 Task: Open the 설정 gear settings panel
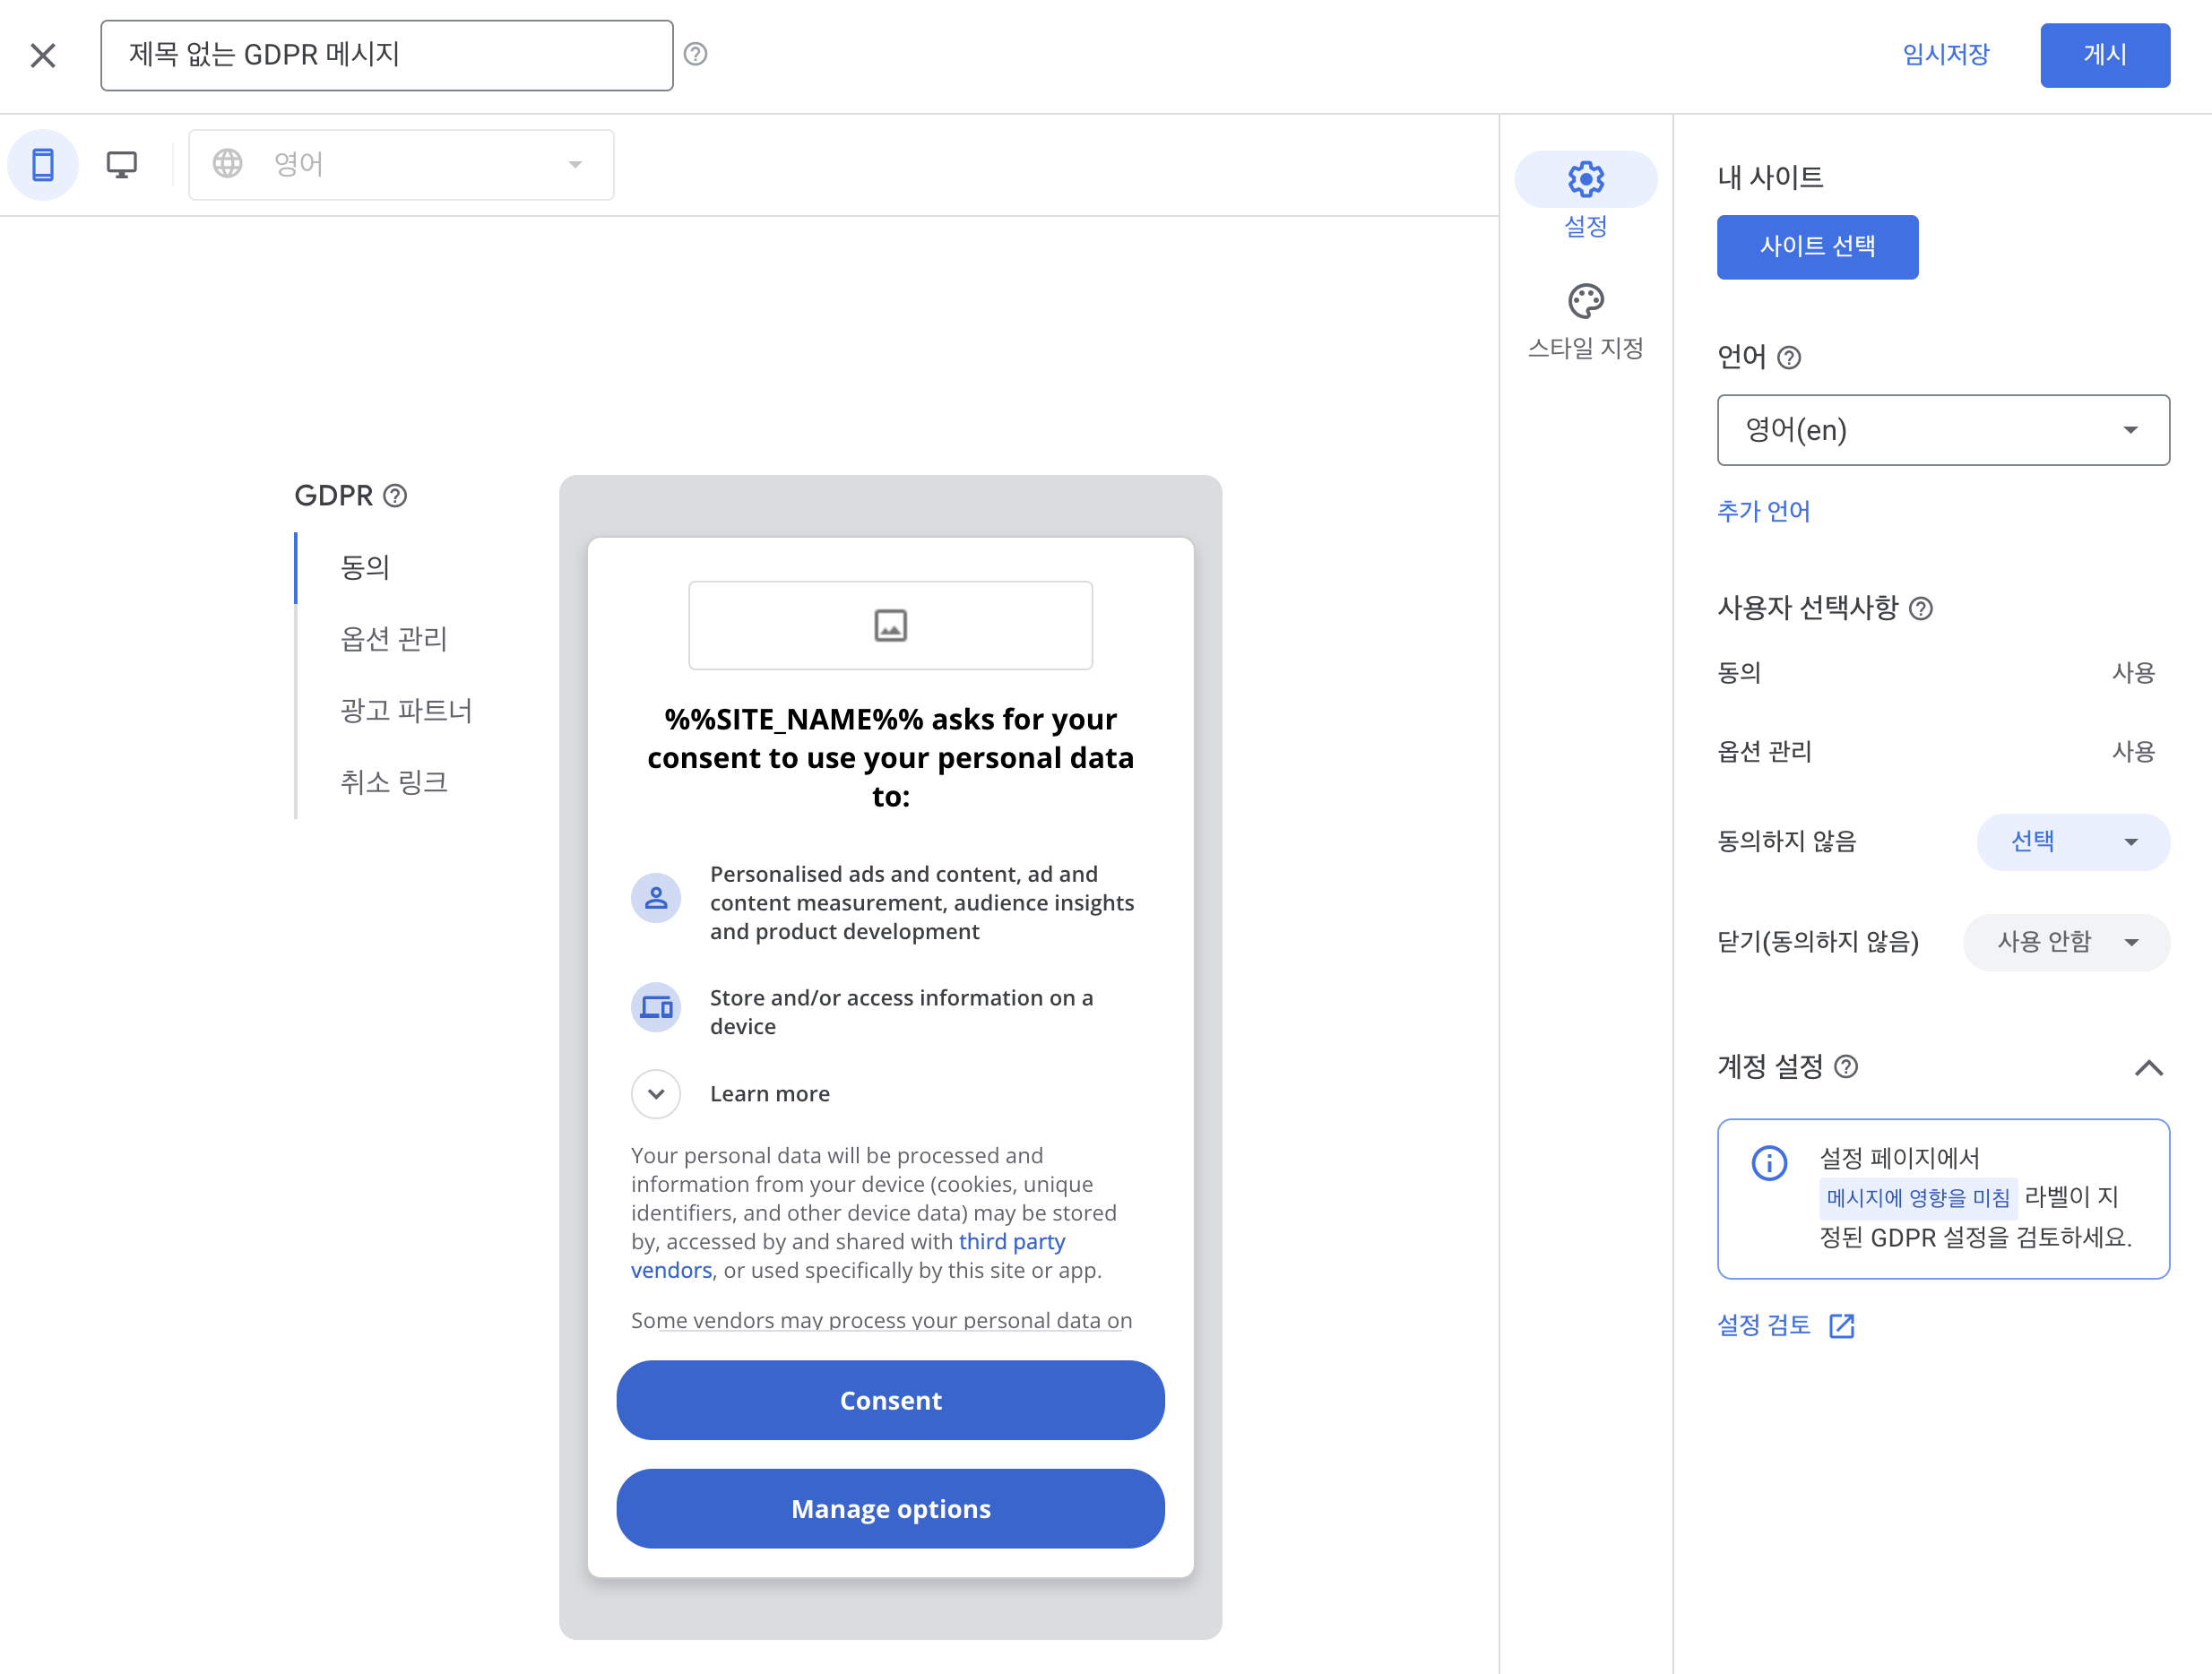pos(1585,196)
